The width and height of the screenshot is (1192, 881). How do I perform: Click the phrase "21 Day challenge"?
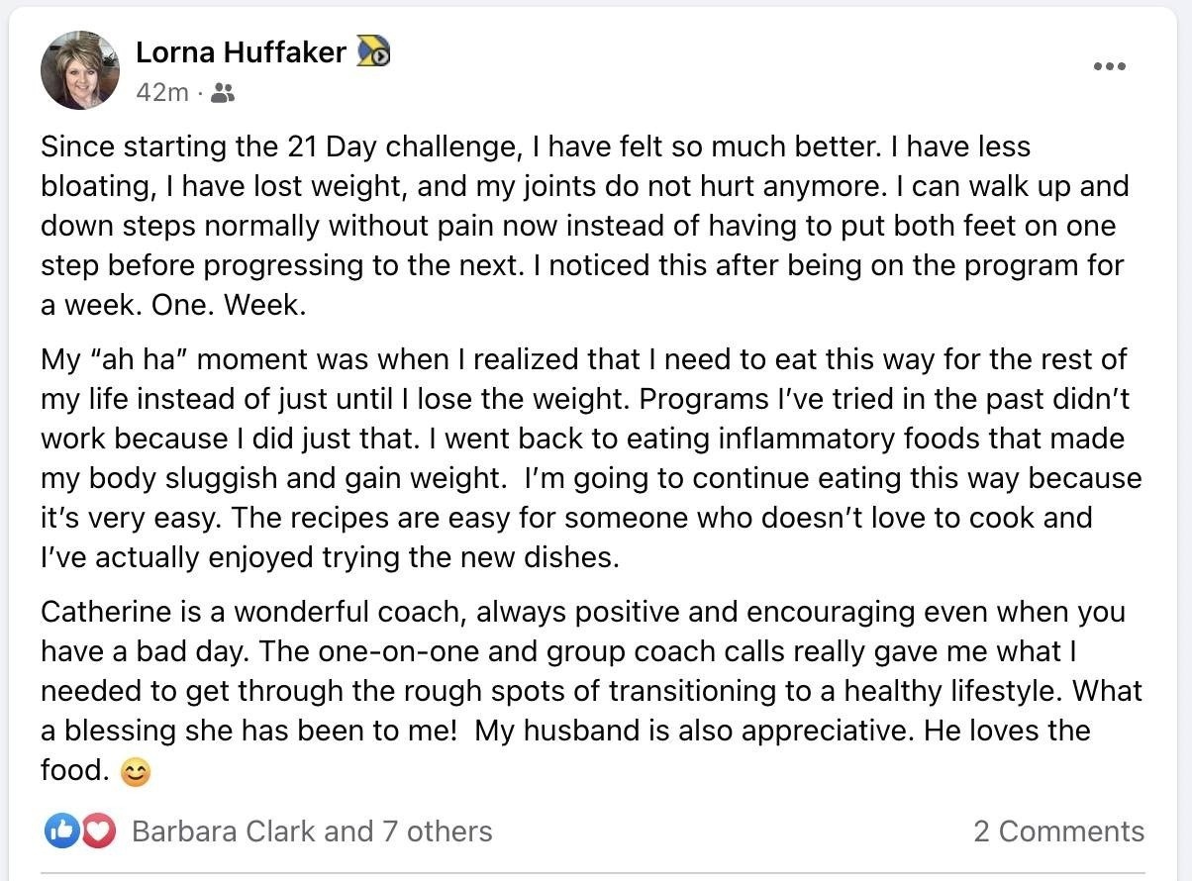point(383,147)
